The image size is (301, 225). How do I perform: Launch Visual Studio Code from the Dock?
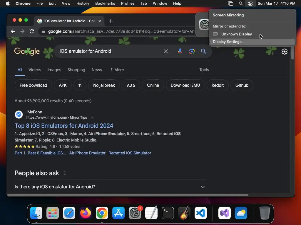point(200,213)
